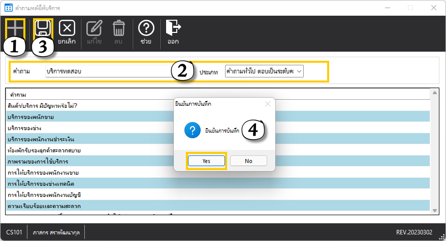Click the app icon in title bar
The height and width of the screenshot is (241, 446).
coord(8,8)
